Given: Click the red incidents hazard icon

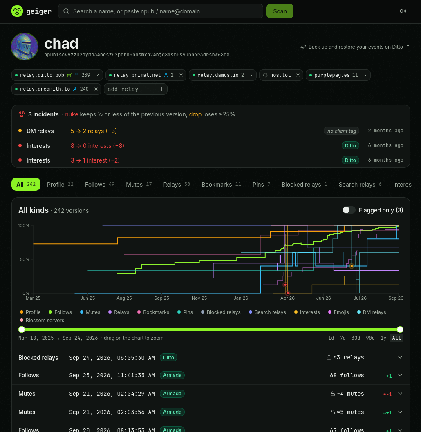Looking at the screenshot, I should [22, 114].
